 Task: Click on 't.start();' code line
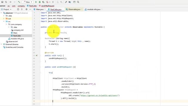pos(54,44)
